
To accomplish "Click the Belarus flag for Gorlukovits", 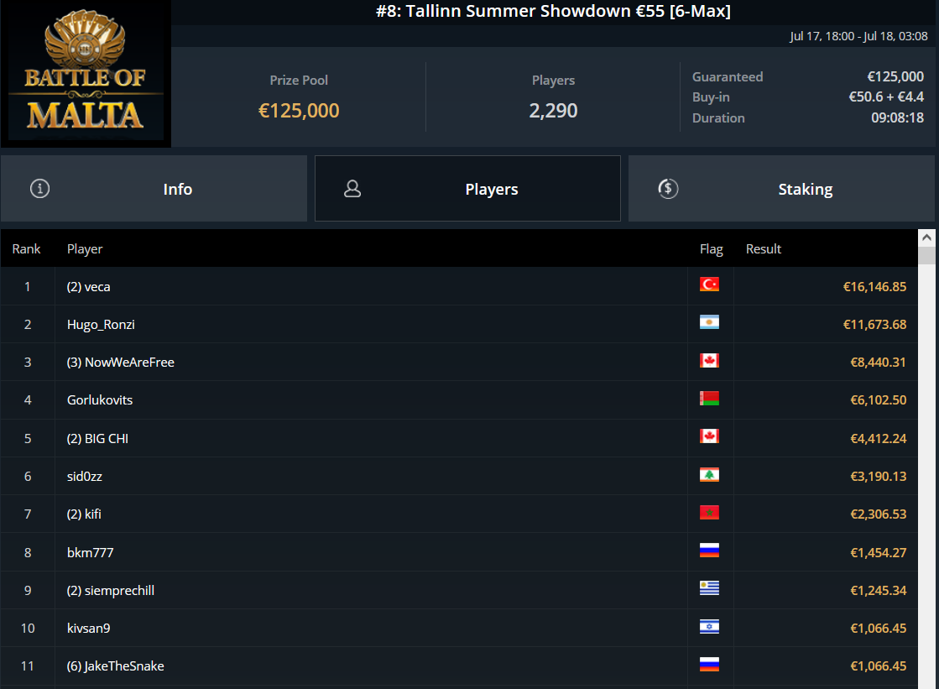I will (709, 399).
